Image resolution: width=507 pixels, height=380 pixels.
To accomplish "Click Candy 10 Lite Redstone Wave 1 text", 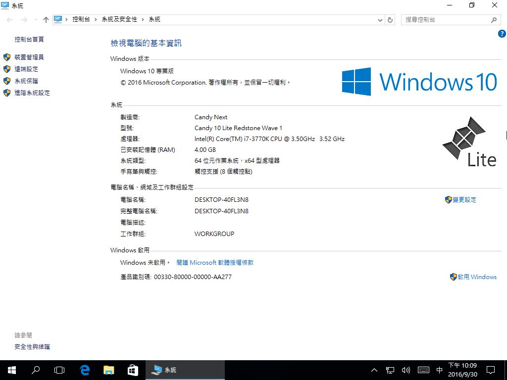I will pyautogui.click(x=238, y=128).
